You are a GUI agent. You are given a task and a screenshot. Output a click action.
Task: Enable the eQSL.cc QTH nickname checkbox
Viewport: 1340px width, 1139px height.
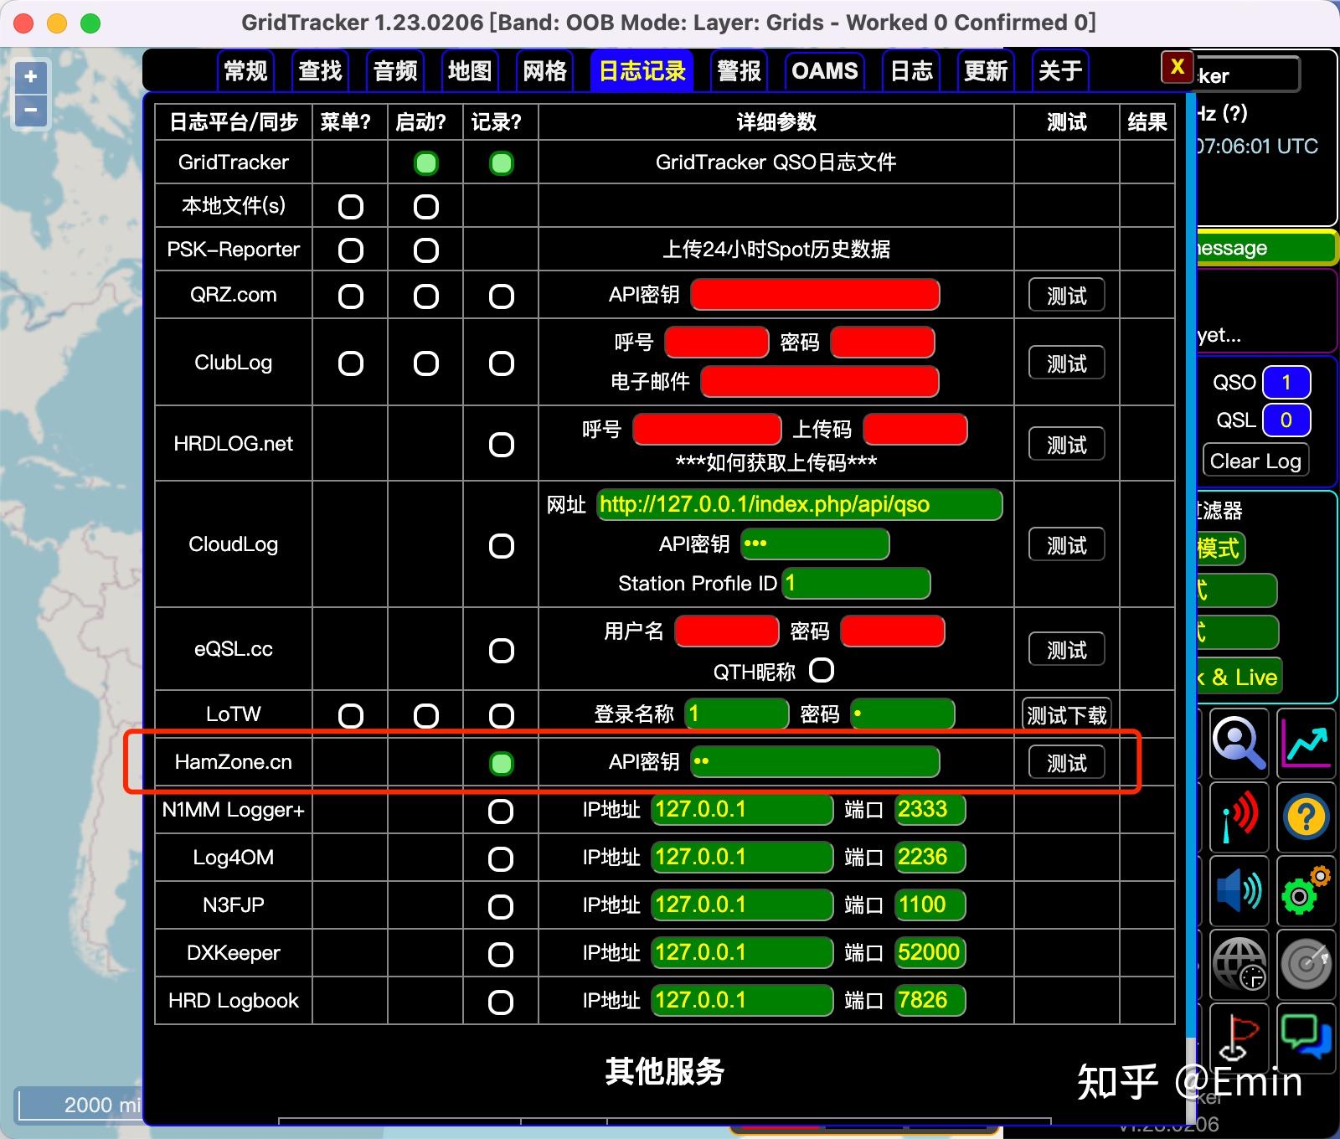pos(822,670)
